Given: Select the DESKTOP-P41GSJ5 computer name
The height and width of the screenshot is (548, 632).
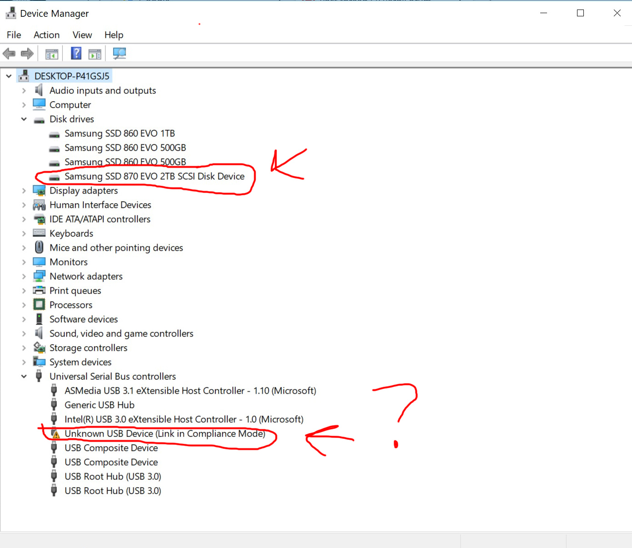Looking at the screenshot, I should [x=72, y=76].
